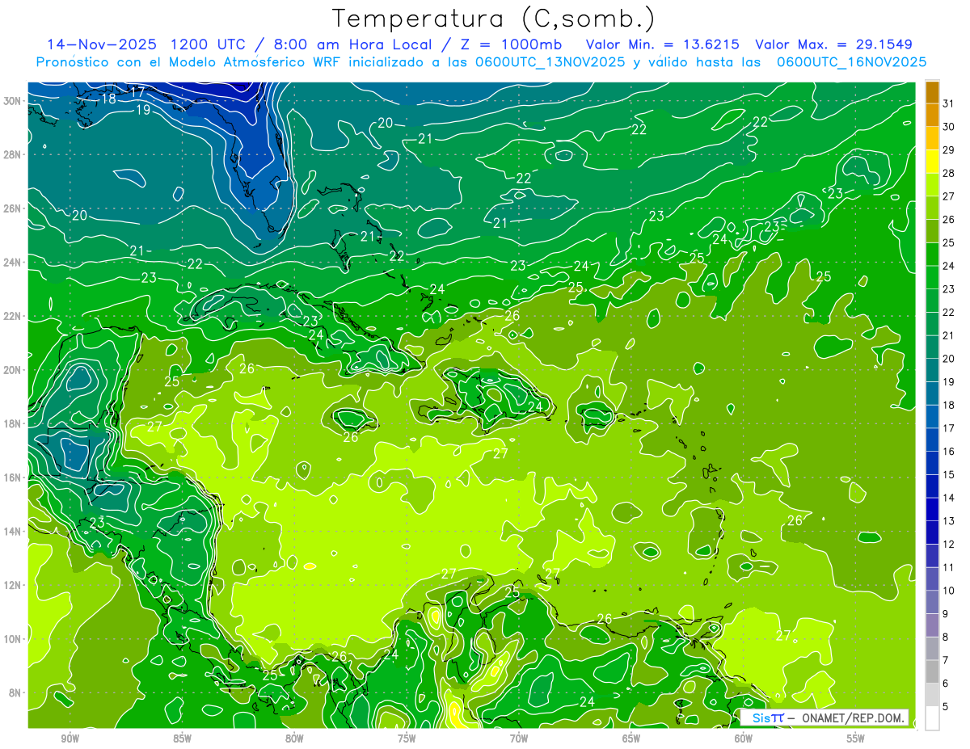
Task: Click the grey band between 6 and 7
Action: click(x=933, y=672)
